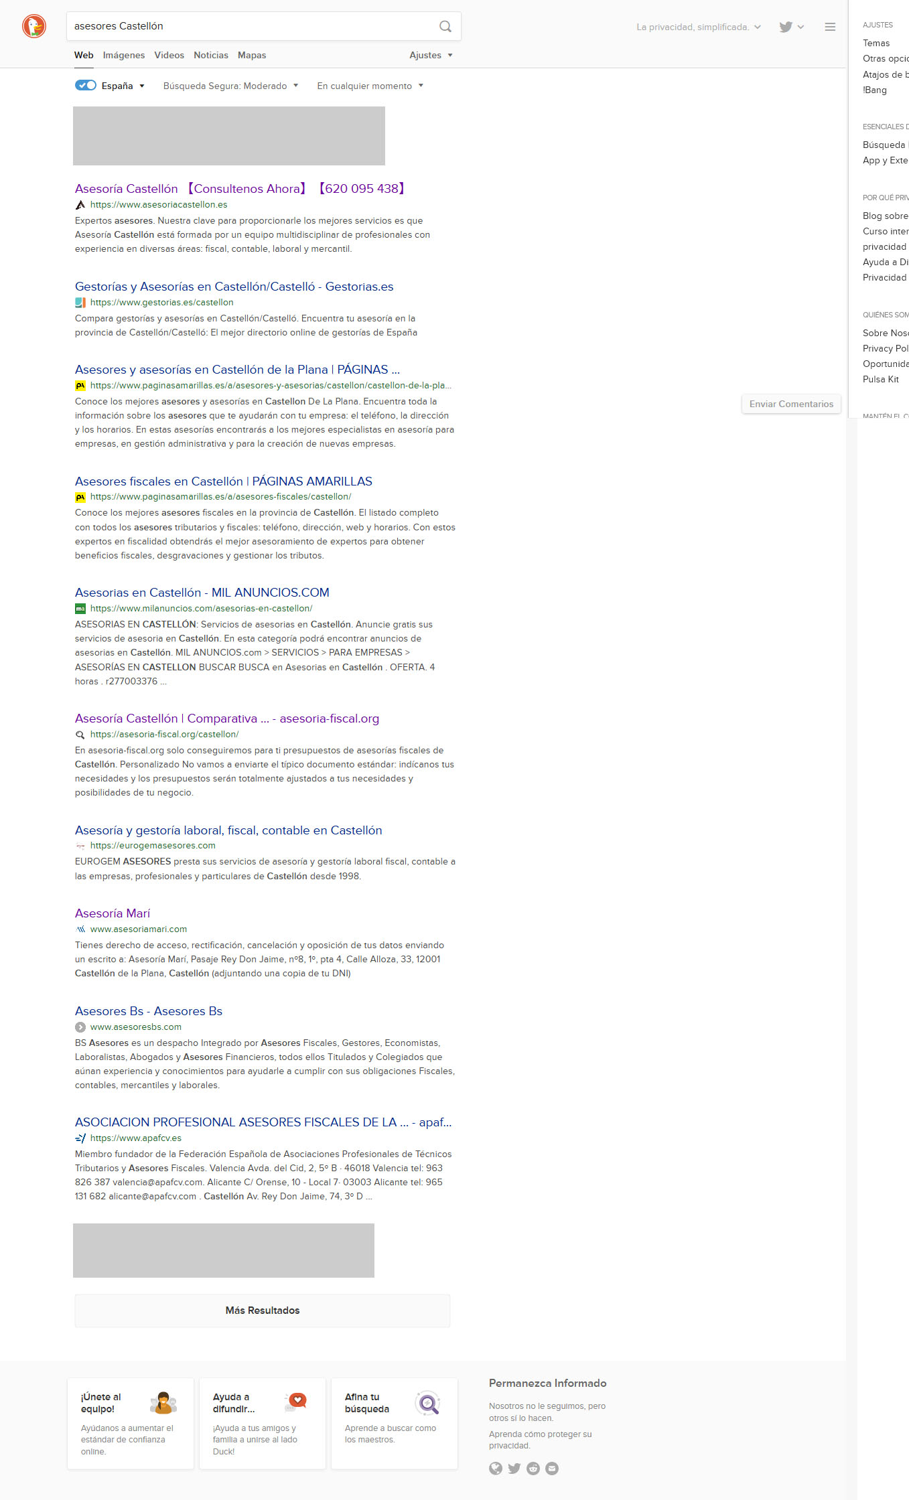Image resolution: width=909 pixels, height=1500 pixels.
Task: Expand La privacidad, simplificada menu
Action: click(699, 27)
